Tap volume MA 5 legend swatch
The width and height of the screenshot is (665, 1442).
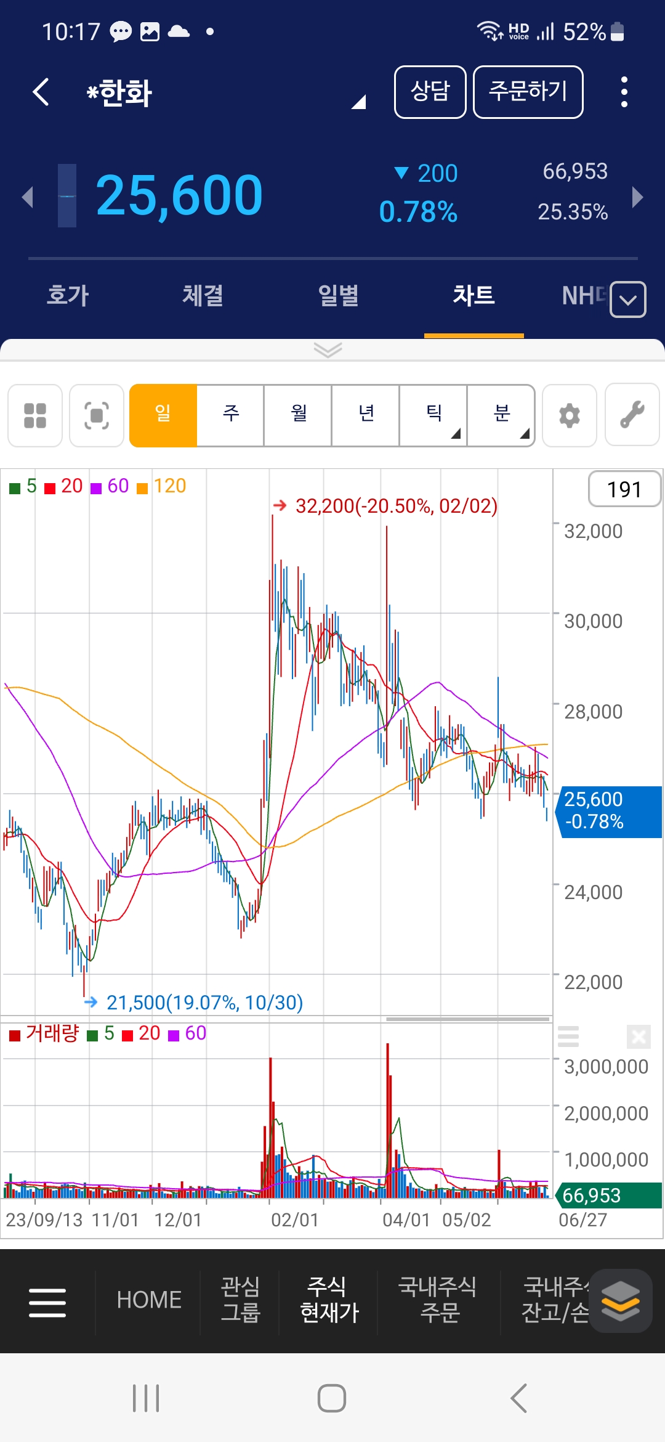pos(92,1035)
